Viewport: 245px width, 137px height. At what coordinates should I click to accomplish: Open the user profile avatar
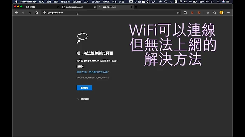(x=222, y=13)
